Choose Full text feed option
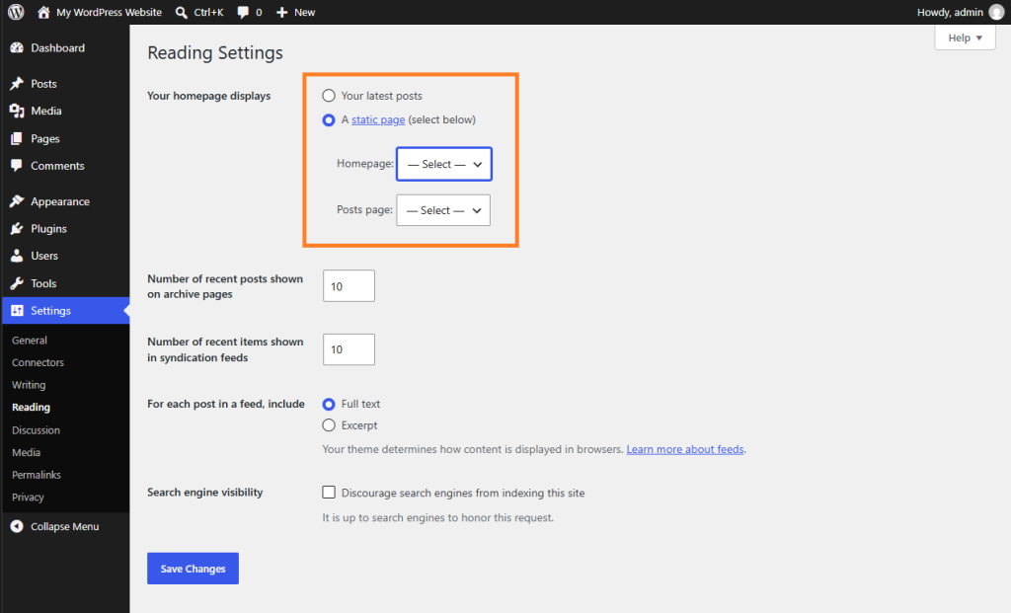1011x613 pixels. 329,404
